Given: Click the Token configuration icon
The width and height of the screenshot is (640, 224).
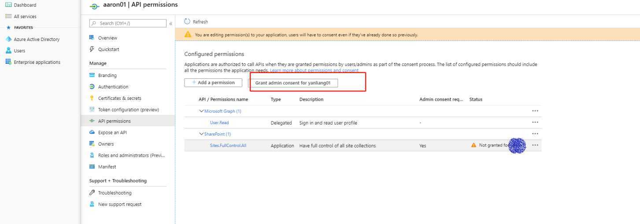Looking at the screenshot, I should click(x=92, y=110).
